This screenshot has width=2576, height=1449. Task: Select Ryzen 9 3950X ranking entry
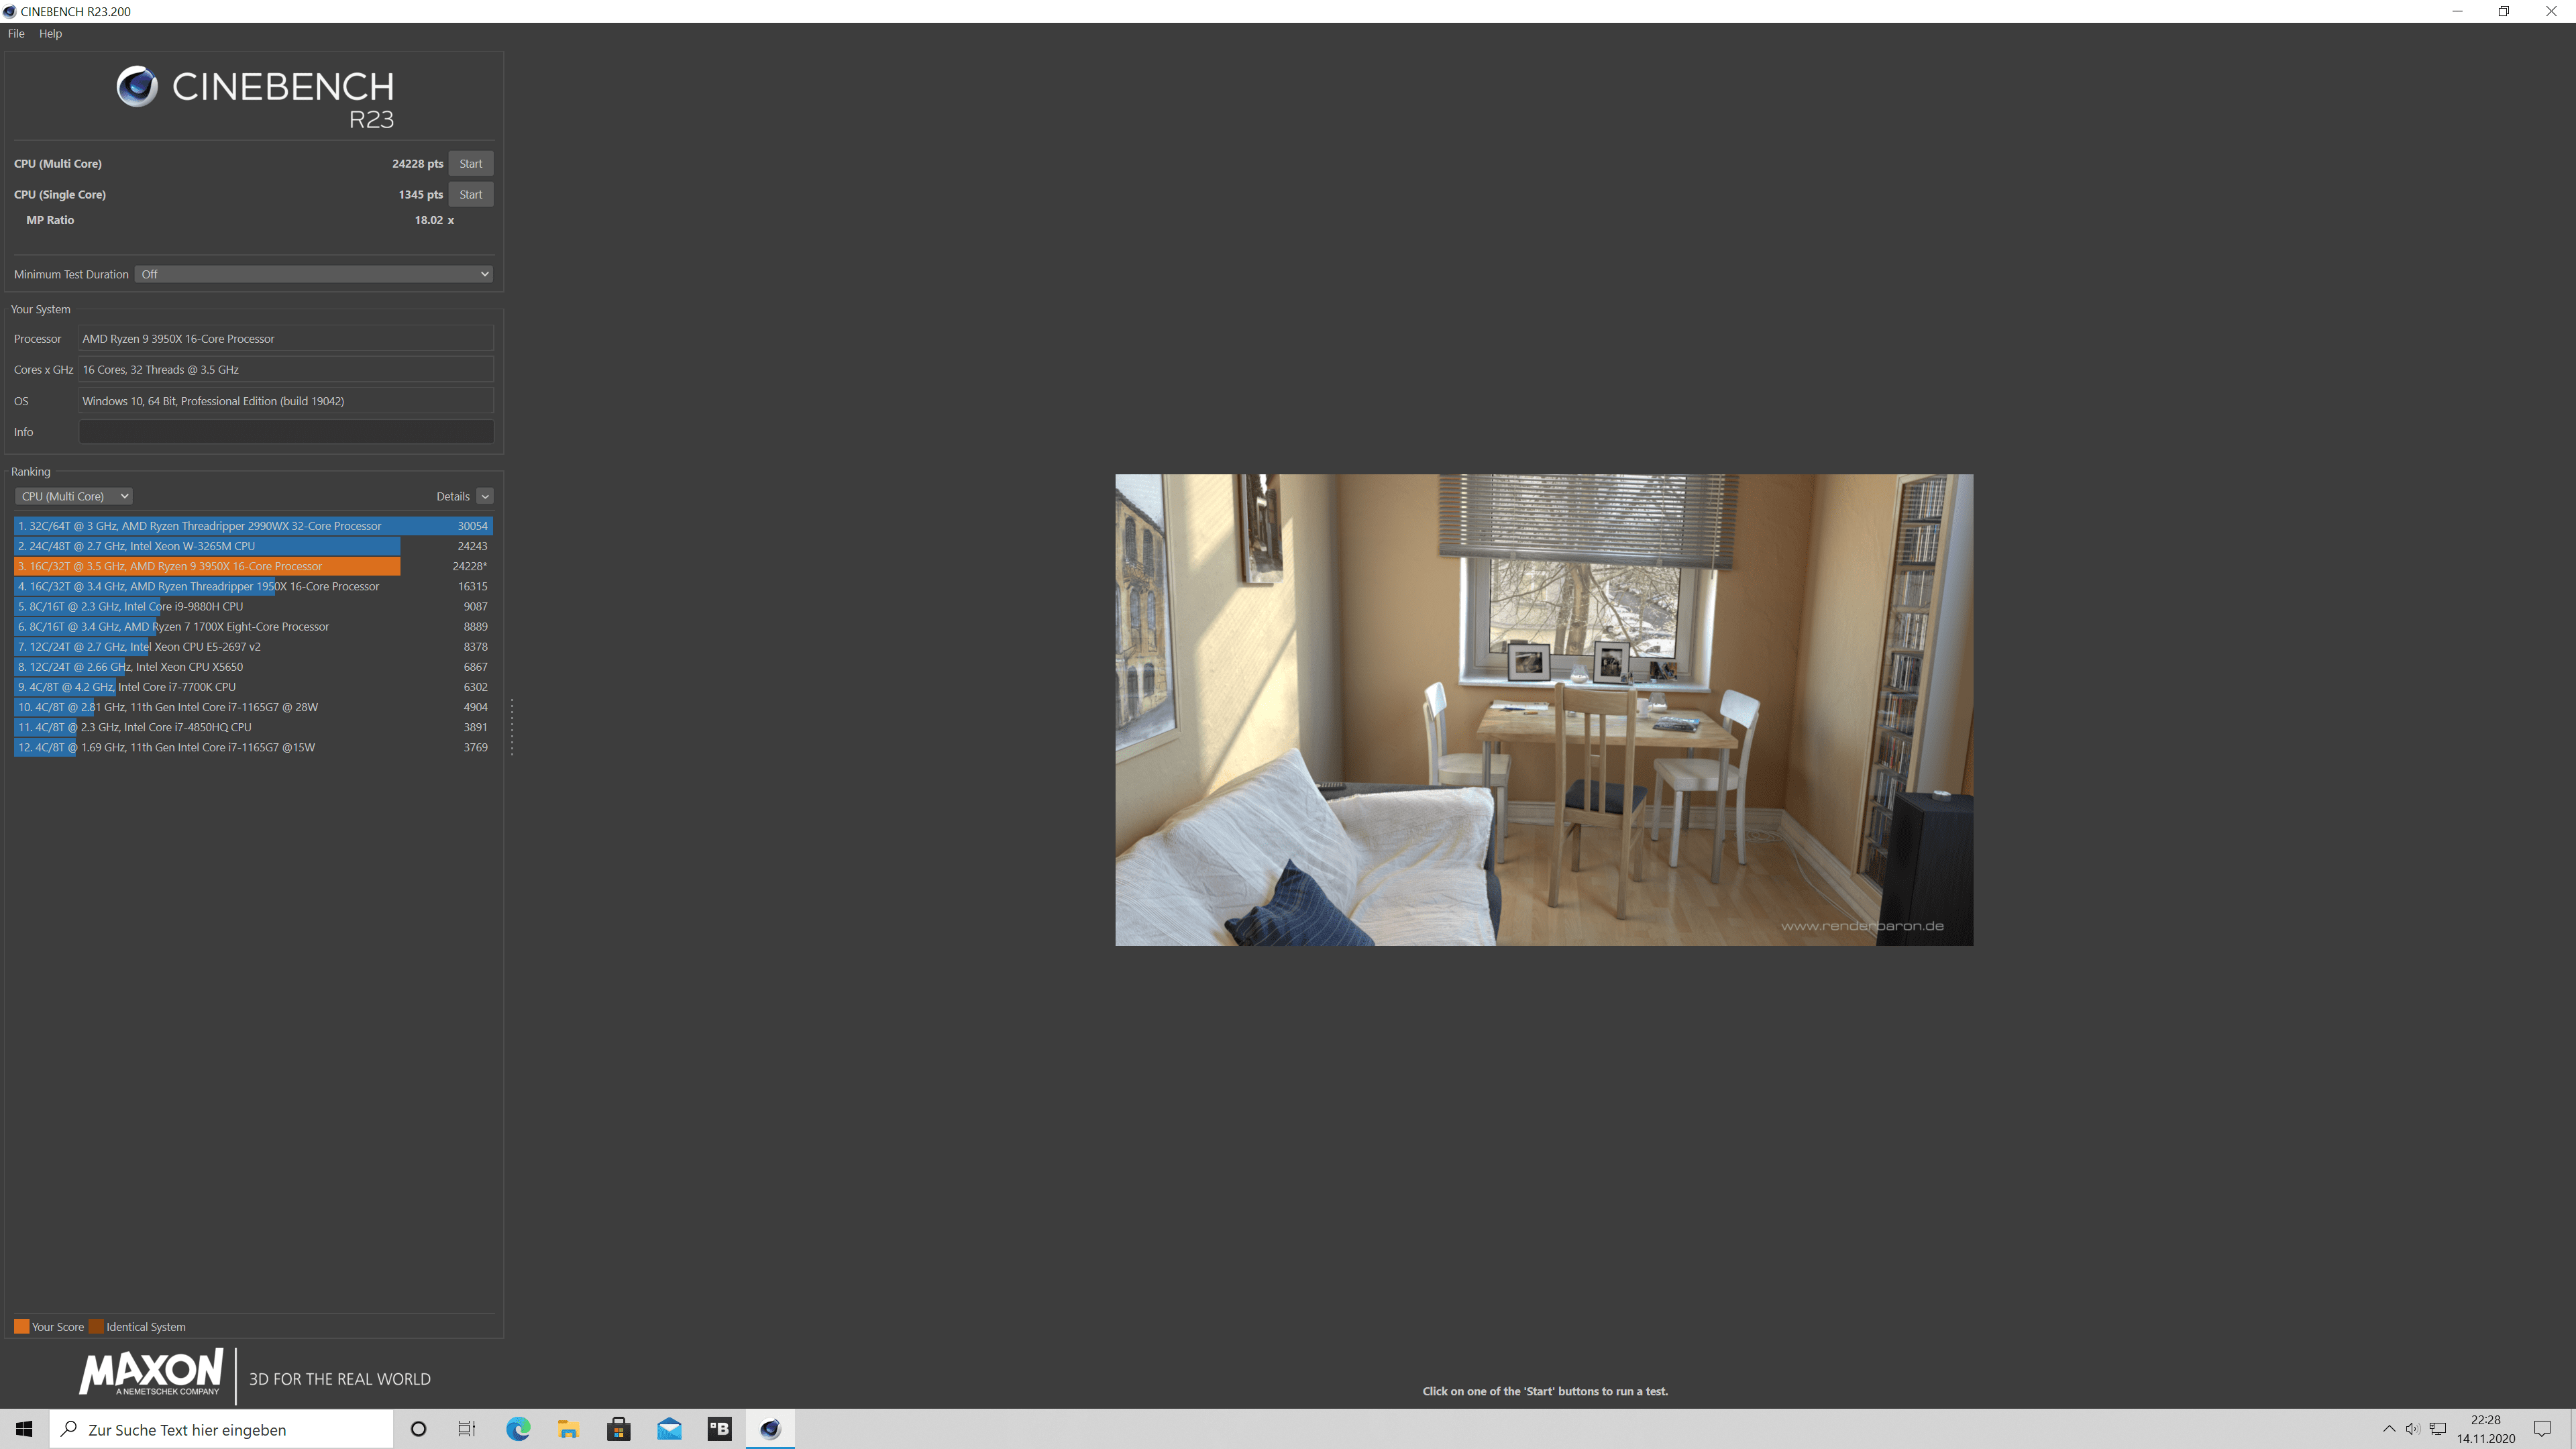207,566
